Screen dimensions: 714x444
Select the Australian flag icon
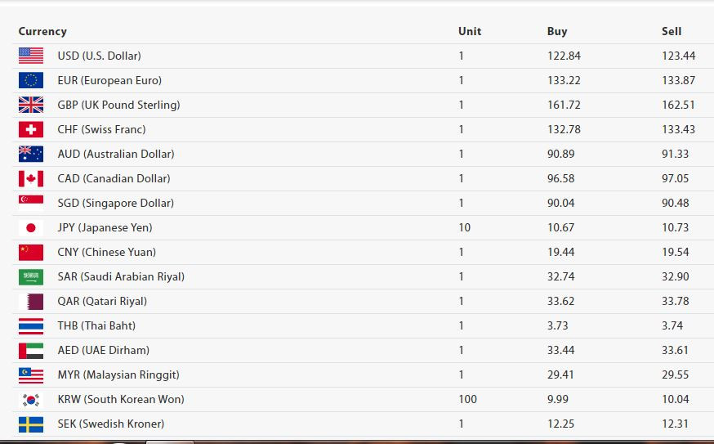click(31, 154)
